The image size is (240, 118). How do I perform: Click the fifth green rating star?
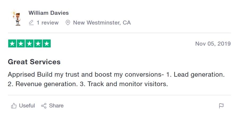point(46,44)
